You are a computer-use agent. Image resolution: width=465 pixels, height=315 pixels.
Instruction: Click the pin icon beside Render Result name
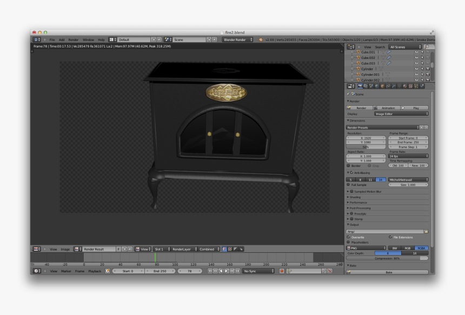coord(124,248)
